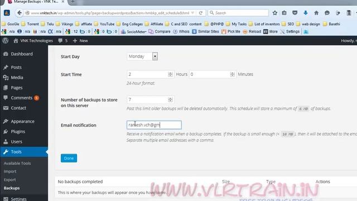Click the number of backups stepper
This screenshot has width=357, height=201.
tap(170, 99)
